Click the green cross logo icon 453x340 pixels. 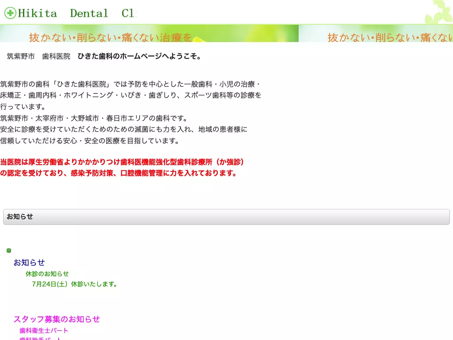pyautogui.click(x=10, y=13)
